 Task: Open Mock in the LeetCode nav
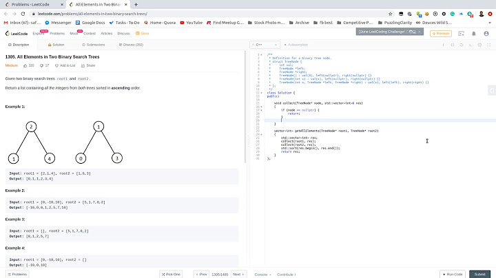click(x=74, y=34)
